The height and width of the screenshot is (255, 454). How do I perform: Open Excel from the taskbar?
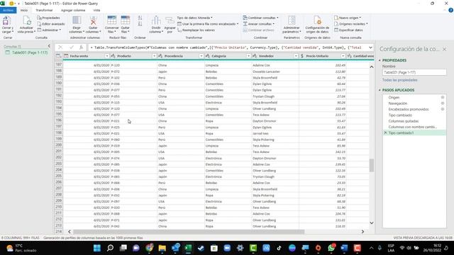188,248
